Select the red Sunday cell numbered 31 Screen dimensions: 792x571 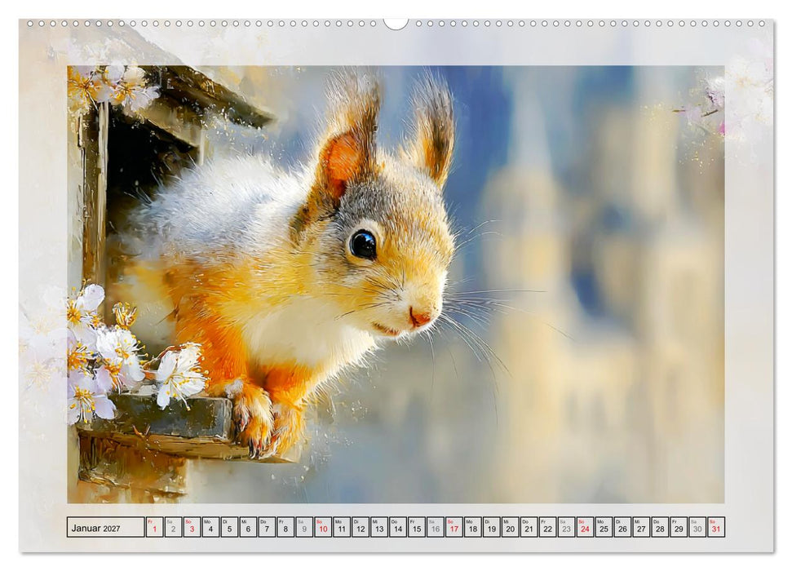(x=715, y=526)
